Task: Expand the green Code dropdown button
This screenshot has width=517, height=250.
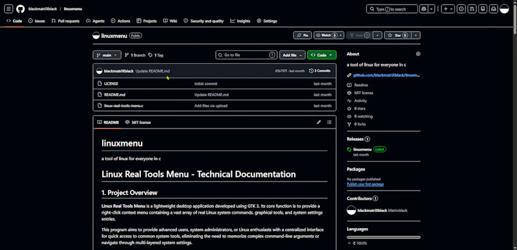Action: [x=321, y=55]
